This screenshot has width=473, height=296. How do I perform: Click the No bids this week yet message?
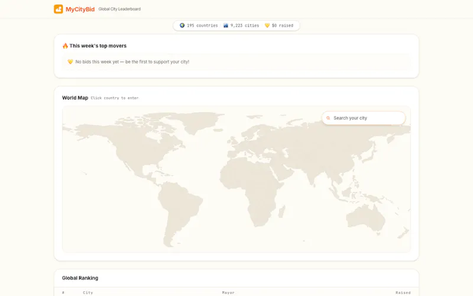point(132,62)
